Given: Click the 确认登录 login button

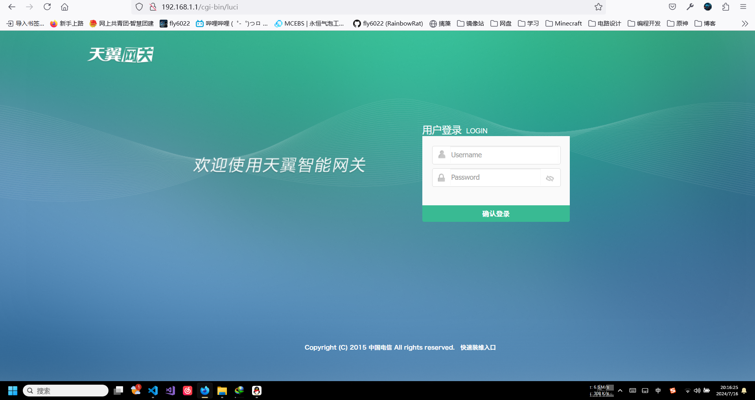Looking at the screenshot, I should 496,214.
